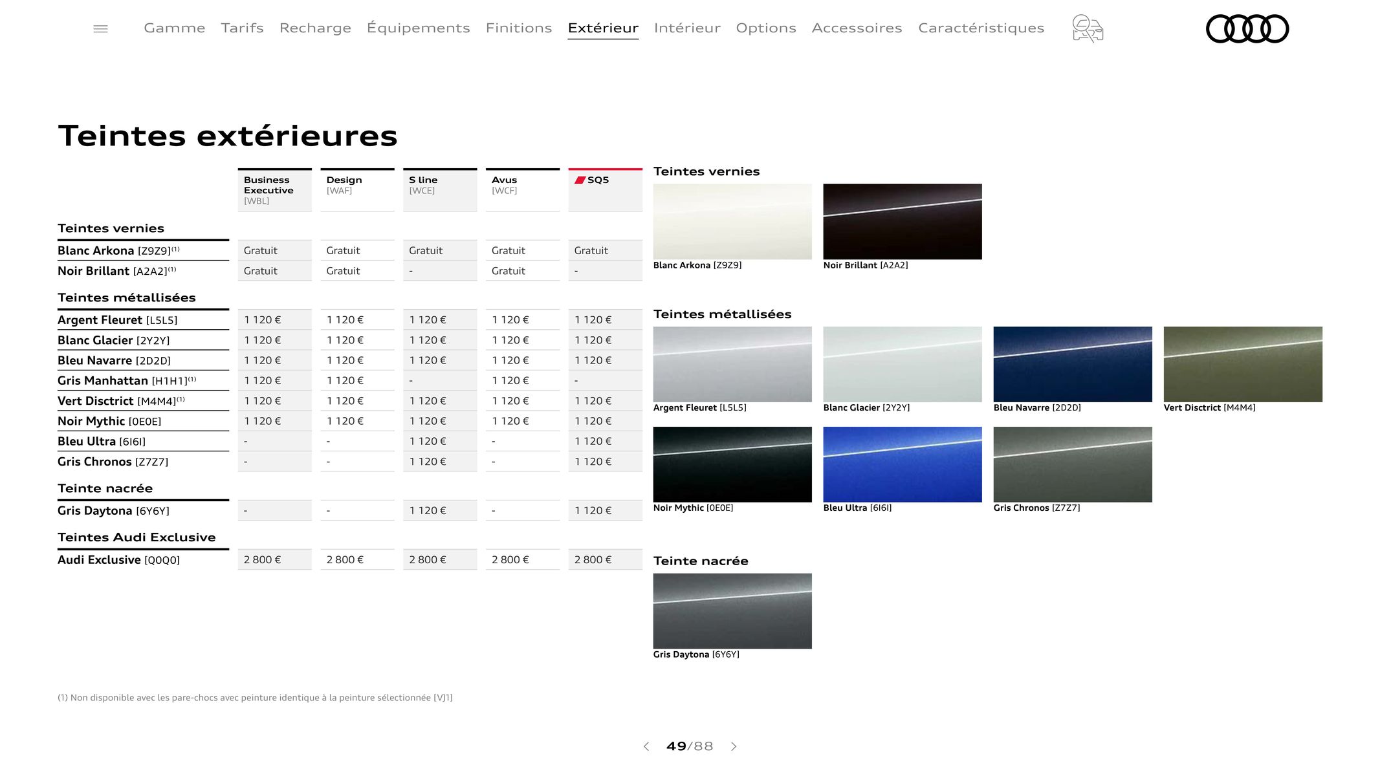Select the Bleu Navarre color swatch
Viewport: 1380px width, 776px height.
click(1073, 364)
